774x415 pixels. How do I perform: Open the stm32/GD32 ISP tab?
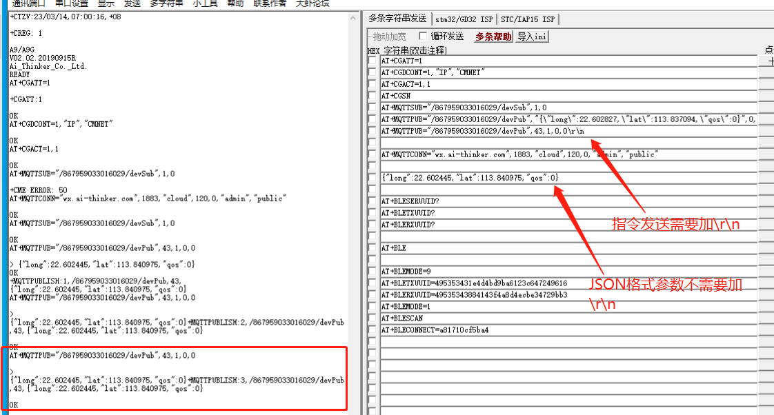[x=464, y=19]
